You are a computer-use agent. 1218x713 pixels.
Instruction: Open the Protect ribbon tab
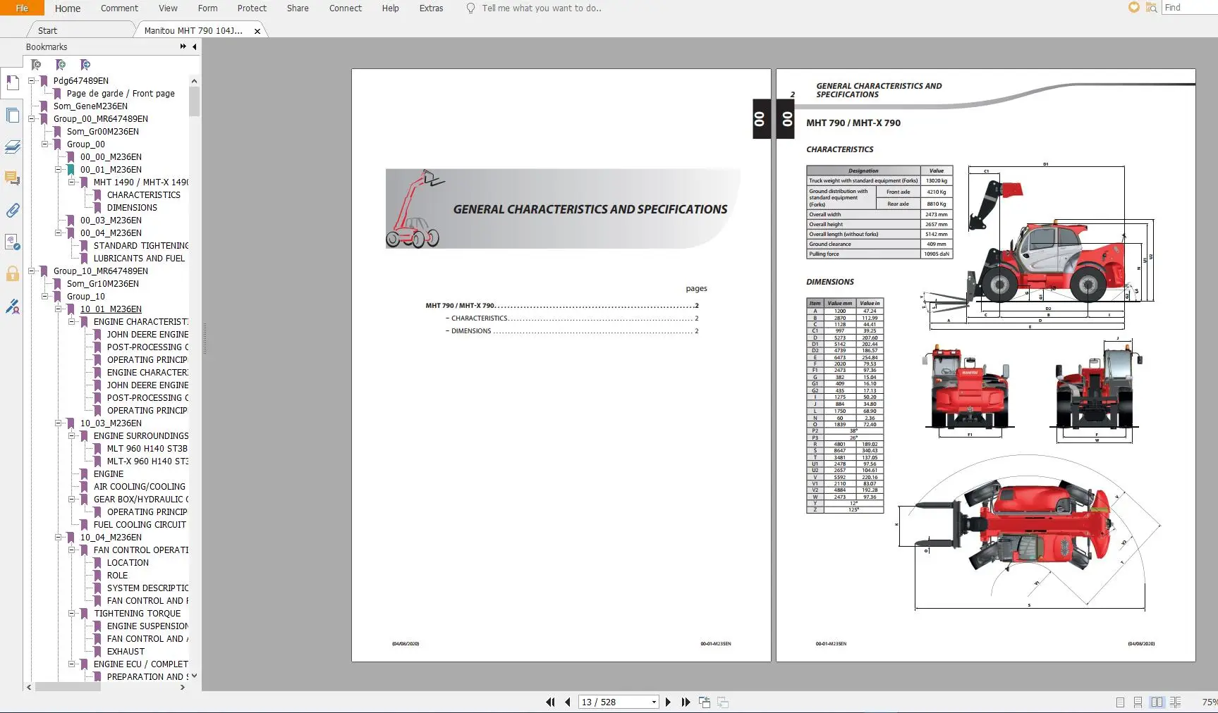252,8
